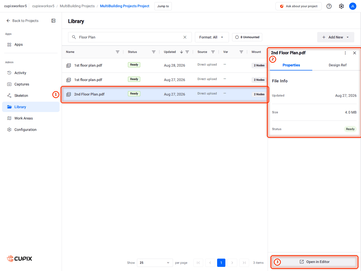Select the Properties tab
Image resolution: width=361 pixels, height=271 pixels.
point(291,65)
